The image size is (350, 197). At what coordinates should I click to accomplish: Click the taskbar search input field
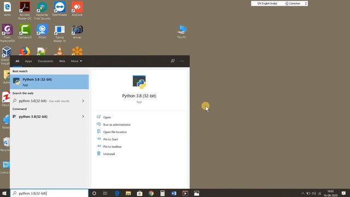(49, 193)
